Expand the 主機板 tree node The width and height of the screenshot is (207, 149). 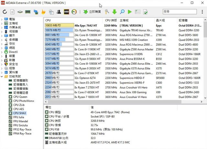click(x=2, y=23)
